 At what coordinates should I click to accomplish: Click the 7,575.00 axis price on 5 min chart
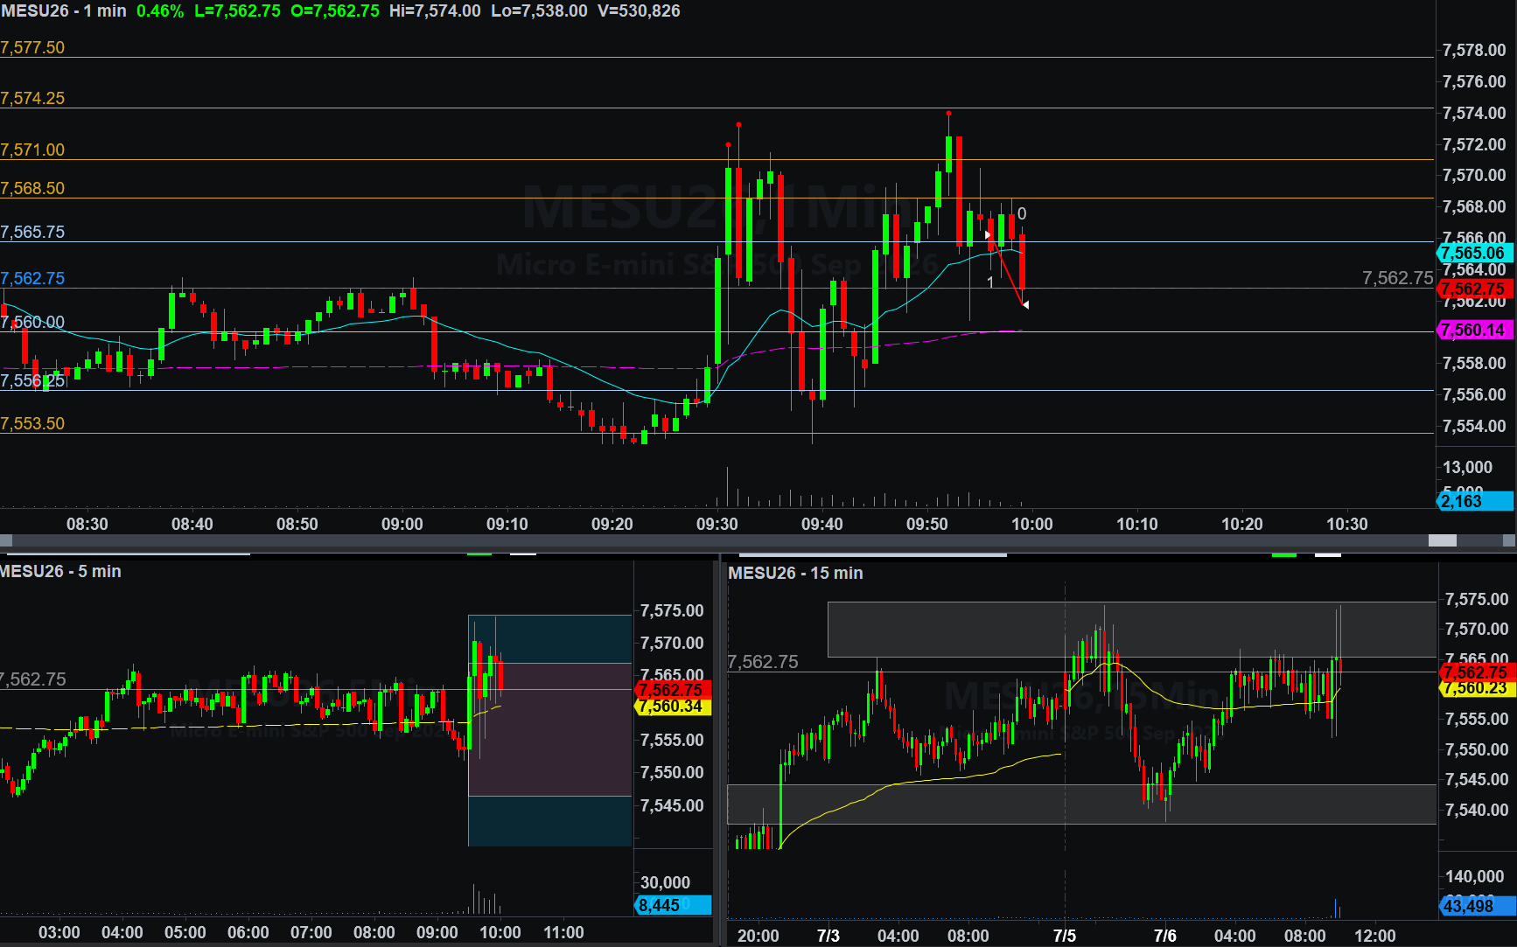pyautogui.click(x=672, y=611)
